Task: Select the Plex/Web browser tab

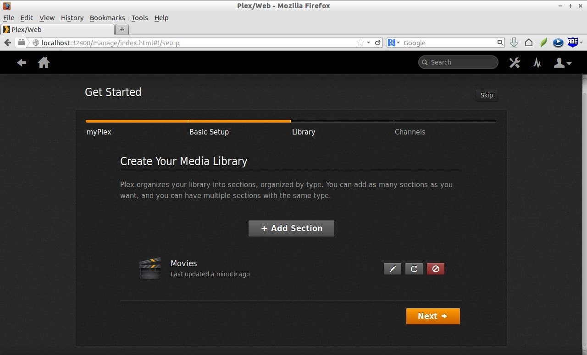Action: click(57, 29)
